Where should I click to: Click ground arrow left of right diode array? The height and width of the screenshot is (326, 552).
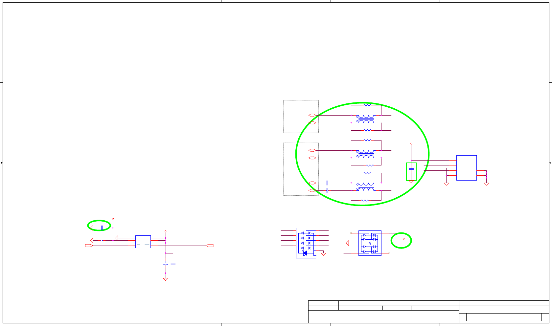(x=348, y=243)
